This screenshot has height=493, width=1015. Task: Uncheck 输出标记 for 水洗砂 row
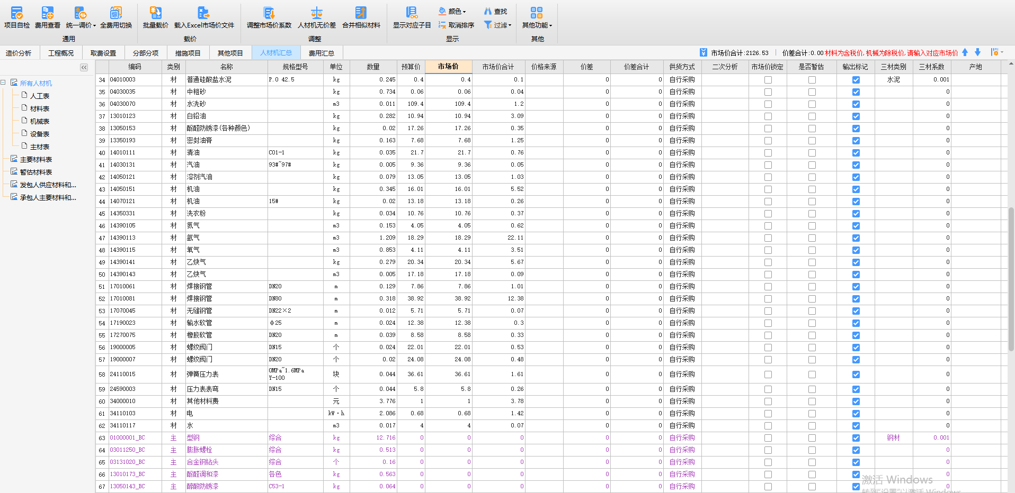(x=856, y=104)
